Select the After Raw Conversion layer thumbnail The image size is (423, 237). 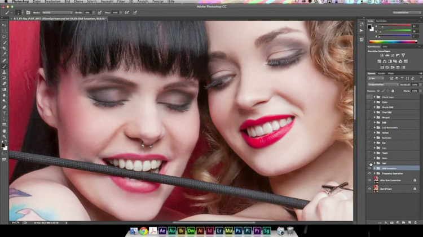376,180
